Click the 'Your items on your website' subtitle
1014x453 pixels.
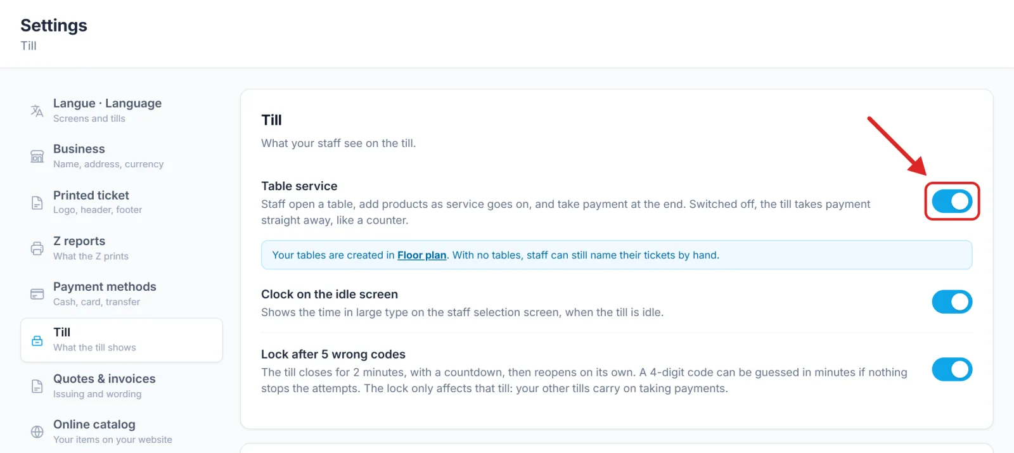tap(113, 440)
